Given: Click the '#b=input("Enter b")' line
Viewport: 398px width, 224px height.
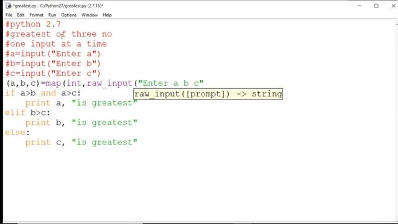Looking at the screenshot, I should coord(53,63).
